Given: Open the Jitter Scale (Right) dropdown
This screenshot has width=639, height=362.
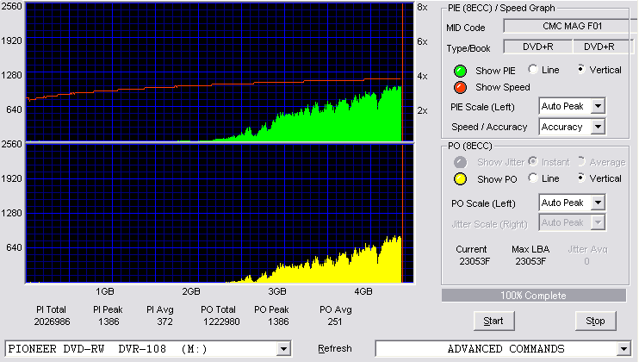Looking at the screenshot, I should coord(598,222).
